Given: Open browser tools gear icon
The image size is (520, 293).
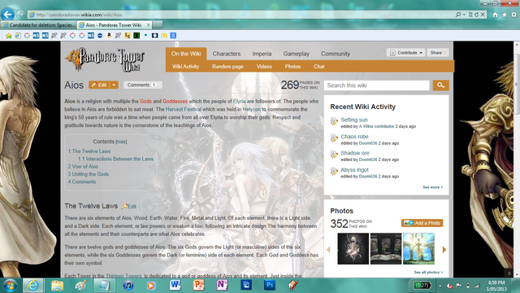Looking at the screenshot, I should (x=513, y=15).
